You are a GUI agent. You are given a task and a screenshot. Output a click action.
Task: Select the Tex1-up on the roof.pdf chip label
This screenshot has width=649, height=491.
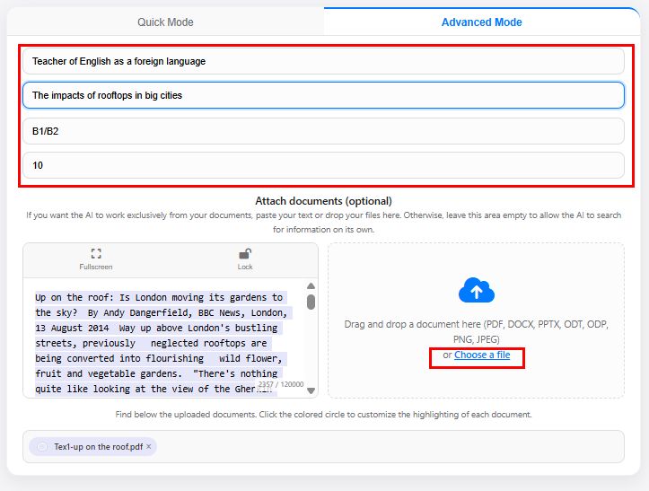click(98, 446)
